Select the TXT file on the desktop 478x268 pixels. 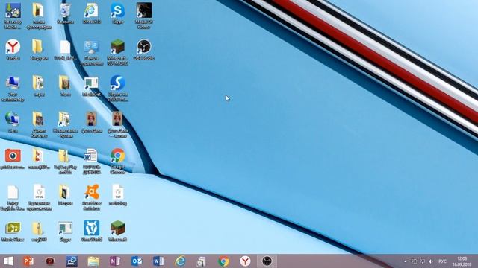118,195
